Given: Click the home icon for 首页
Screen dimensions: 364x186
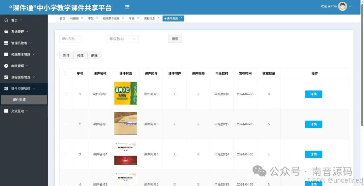Looking at the screenshot, I should tap(6, 20).
